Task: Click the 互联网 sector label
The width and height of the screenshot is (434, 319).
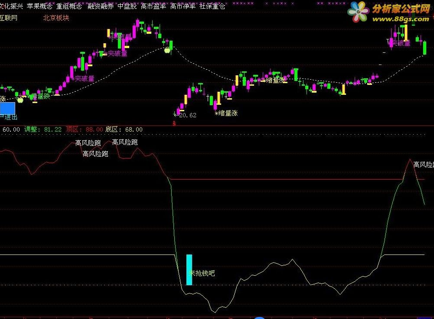Action: pos(9,18)
